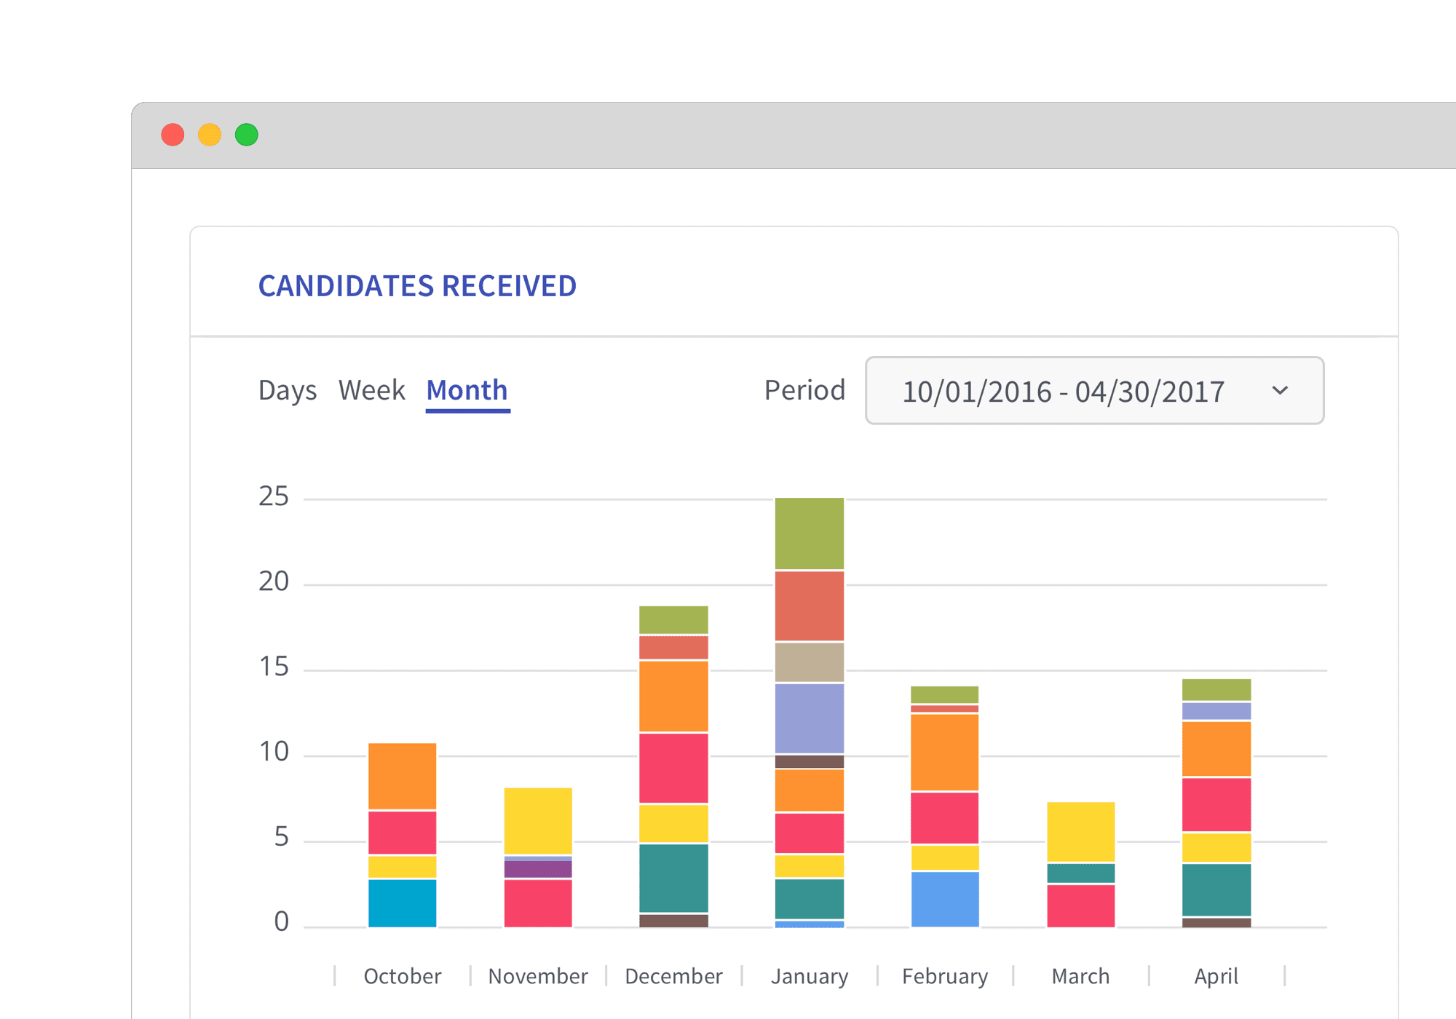Click the chevron on the period selector
The width and height of the screenshot is (1456, 1019).
1281,391
